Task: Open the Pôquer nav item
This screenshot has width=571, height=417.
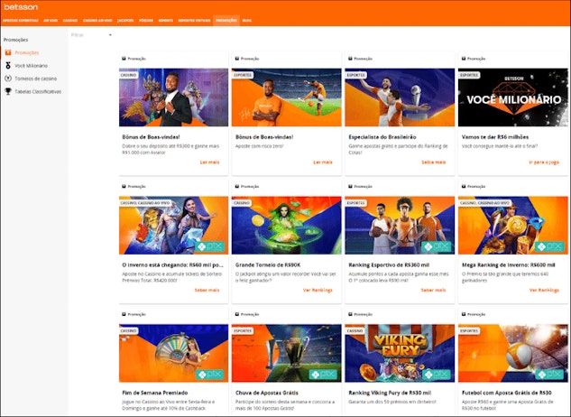Action: coord(146,21)
